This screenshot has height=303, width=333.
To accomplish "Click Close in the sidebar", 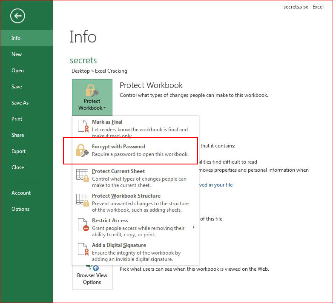I will [x=26, y=167].
